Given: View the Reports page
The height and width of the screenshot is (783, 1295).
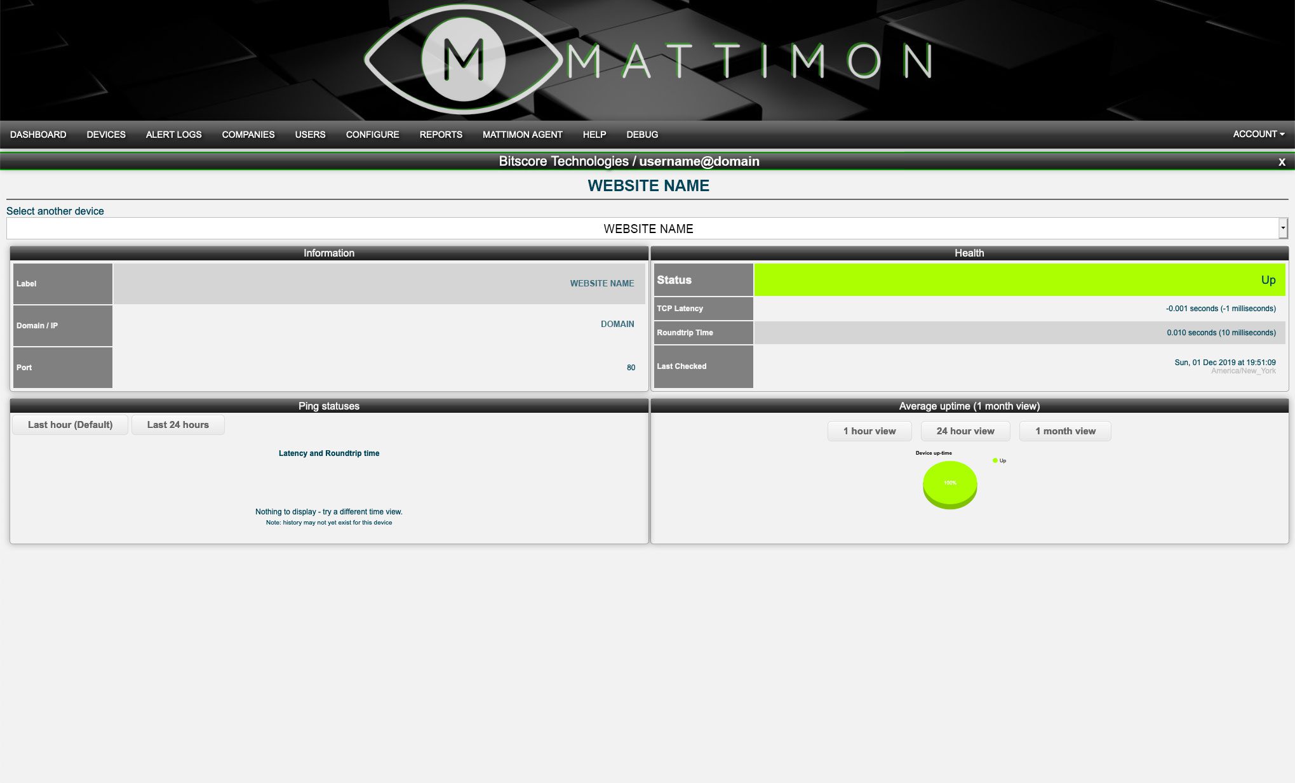Looking at the screenshot, I should click(x=441, y=135).
